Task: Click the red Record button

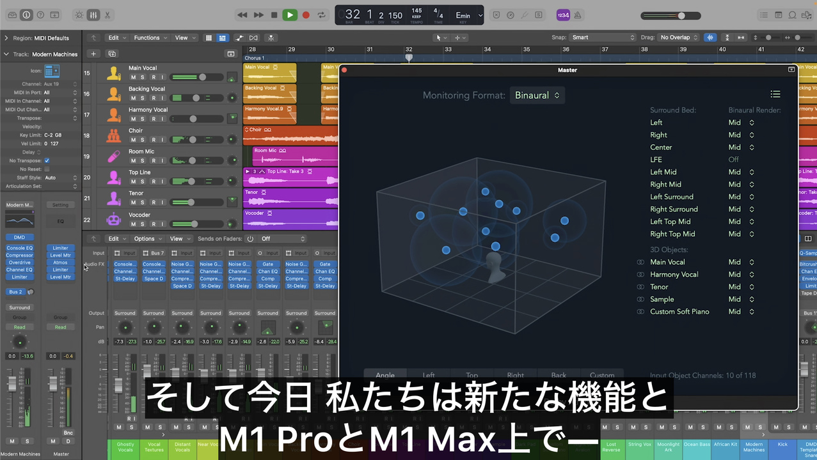Action: click(306, 15)
